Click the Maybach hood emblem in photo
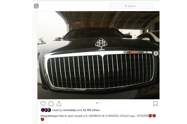The image size is (187, 124). coord(101,44)
